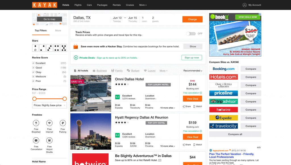Open the More dropdown in top navigation
The image size is (291, 165).
(x=143, y=5)
